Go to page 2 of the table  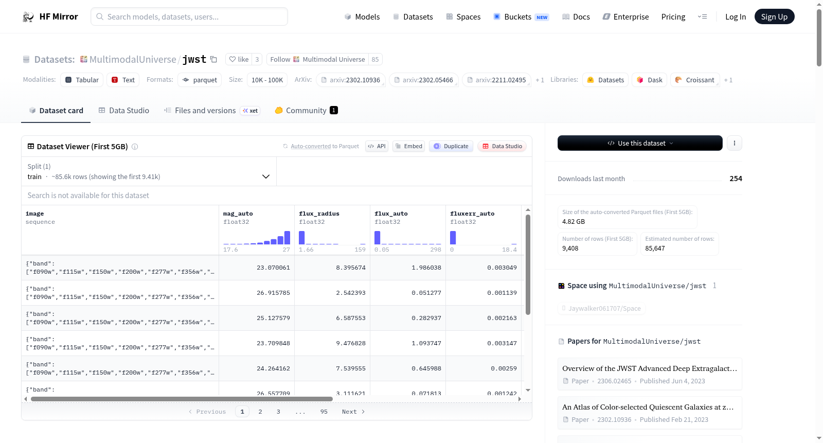pyautogui.click(x=260, y=412)
